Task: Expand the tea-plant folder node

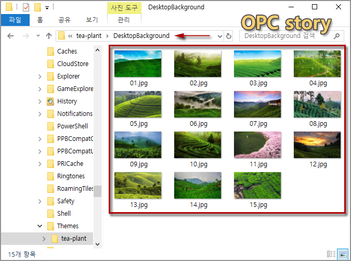Action: pyautogui.click(x=44, y=239)
